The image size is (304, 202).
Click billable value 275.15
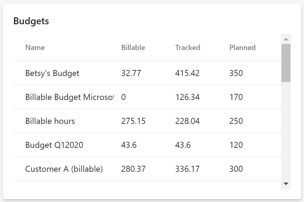[133, 121]
